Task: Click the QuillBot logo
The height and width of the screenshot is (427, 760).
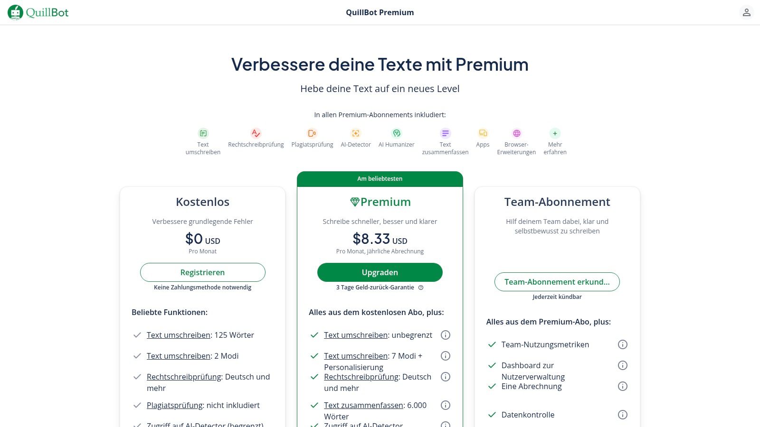Action: tap(38, 12)
